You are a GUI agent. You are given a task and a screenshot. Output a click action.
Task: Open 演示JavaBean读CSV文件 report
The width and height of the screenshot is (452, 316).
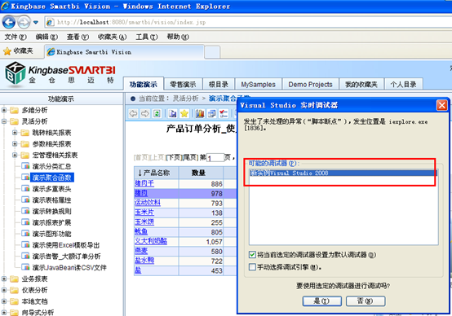[x=69, y=267]
